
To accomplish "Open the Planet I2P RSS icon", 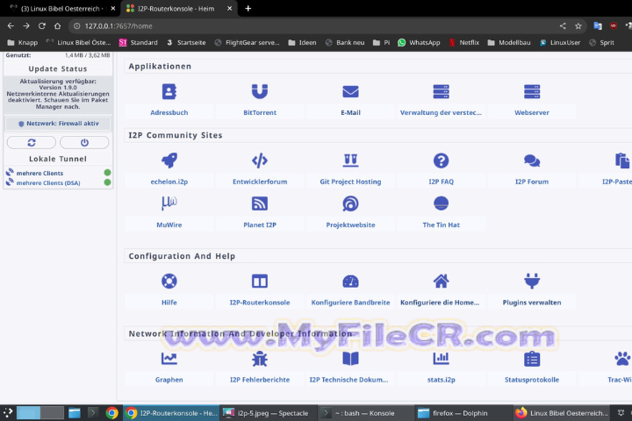I will tap(260, 203).
